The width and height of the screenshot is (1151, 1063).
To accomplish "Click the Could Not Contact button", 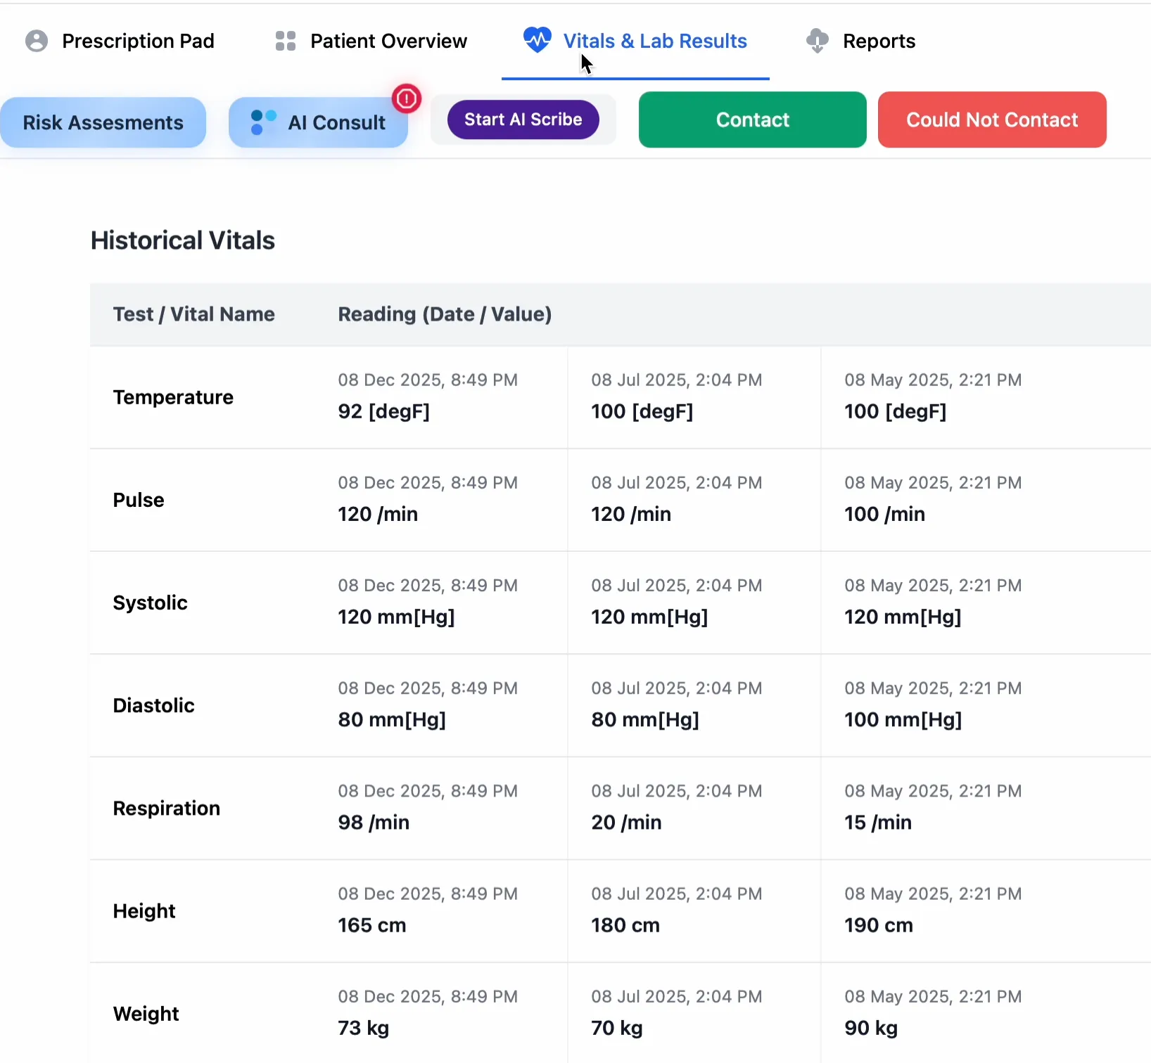I will coord(991,119).
